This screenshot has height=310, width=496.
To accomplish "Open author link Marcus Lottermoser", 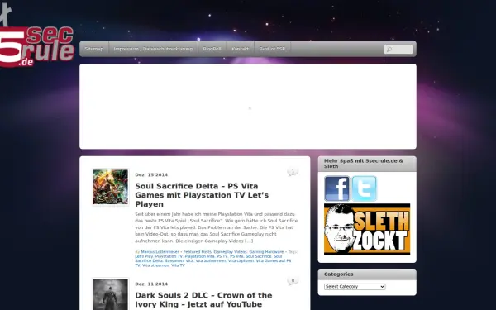I will click(160, 252).
